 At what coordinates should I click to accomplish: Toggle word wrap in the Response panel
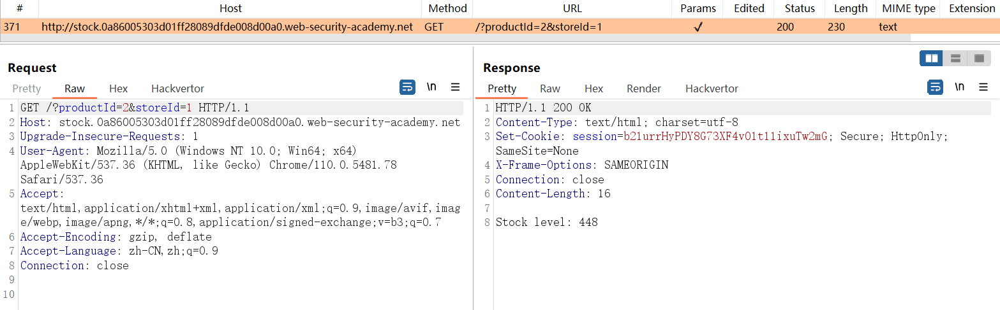pyautogui.click(x=935, y=87)
